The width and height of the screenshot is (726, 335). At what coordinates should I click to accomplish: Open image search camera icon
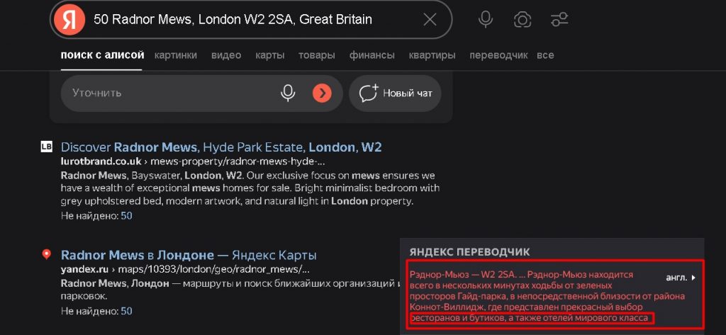pos(523,19)
